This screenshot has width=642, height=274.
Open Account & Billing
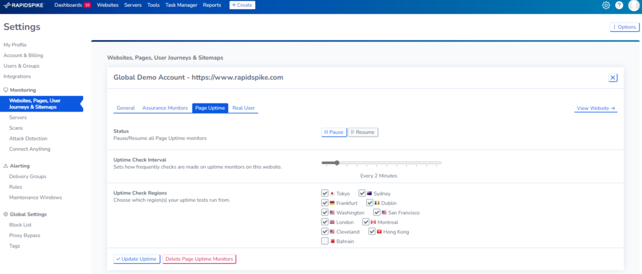click(x=23, y=55)
